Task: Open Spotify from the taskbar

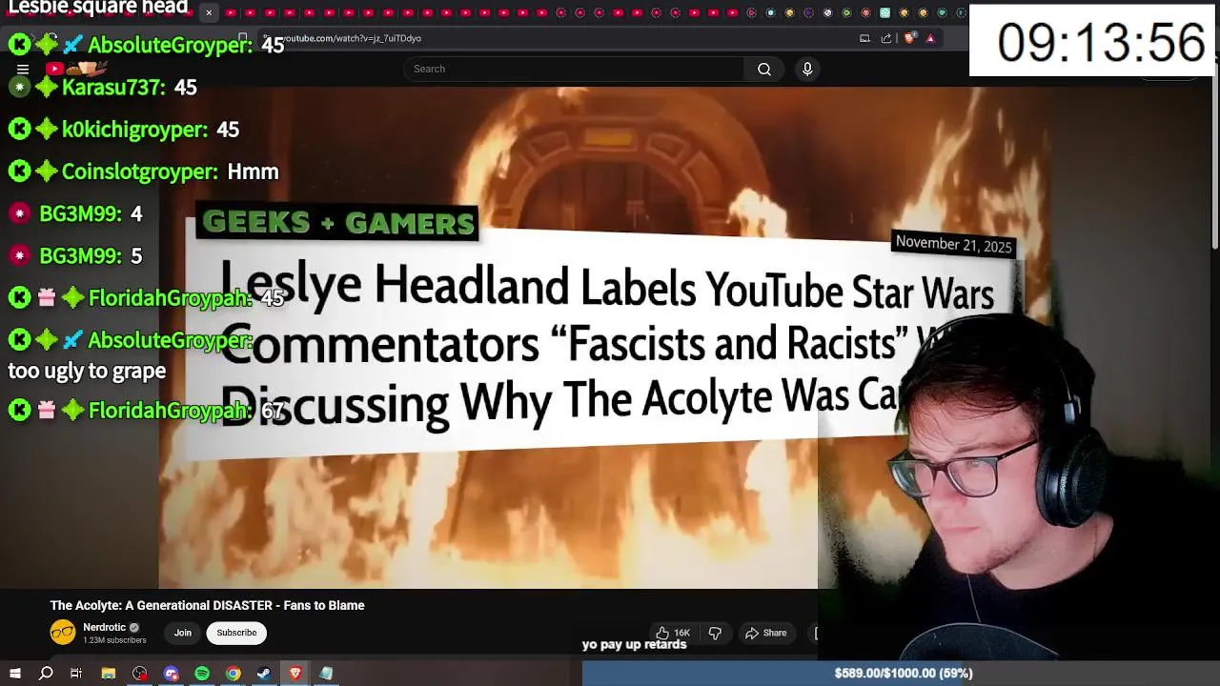Action: pos(202,674)
